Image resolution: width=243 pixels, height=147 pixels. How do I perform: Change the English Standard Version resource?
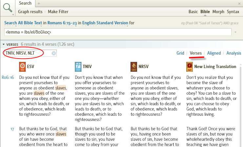[105, 23]
